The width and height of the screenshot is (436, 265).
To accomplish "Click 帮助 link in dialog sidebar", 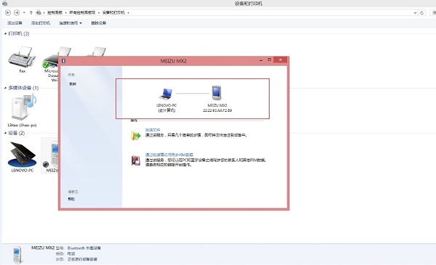I will click(71, 199).
